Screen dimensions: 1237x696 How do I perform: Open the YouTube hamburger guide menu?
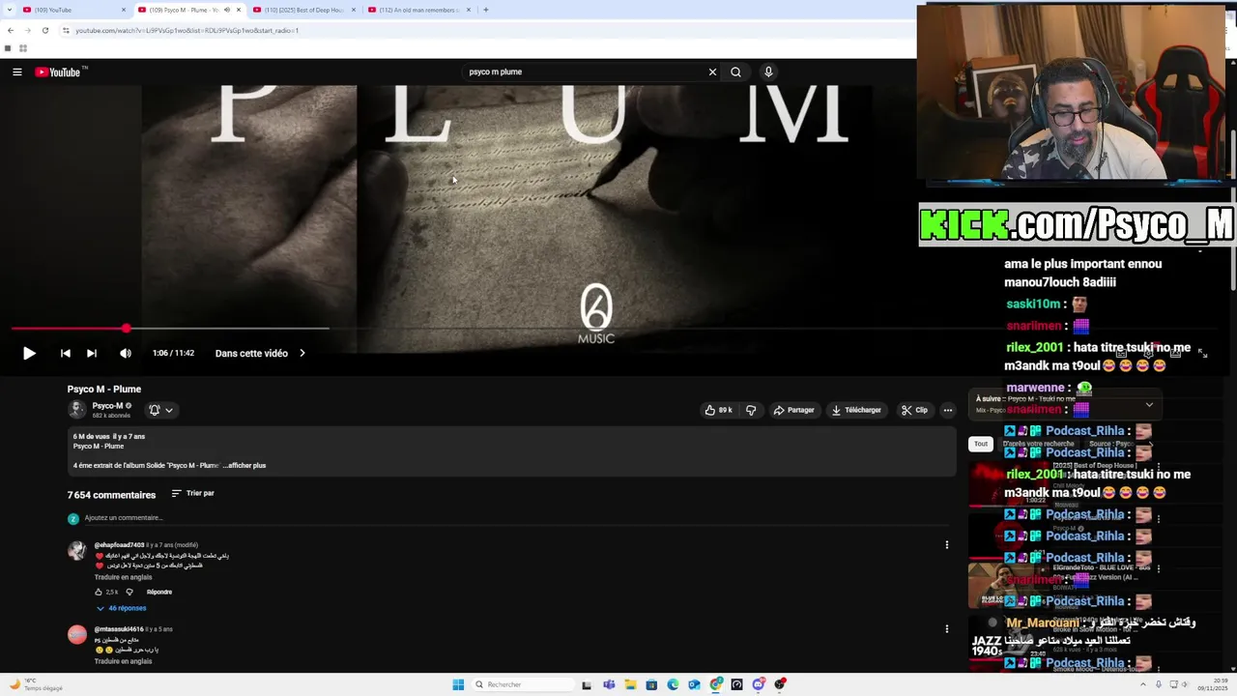tap(16, 72)
